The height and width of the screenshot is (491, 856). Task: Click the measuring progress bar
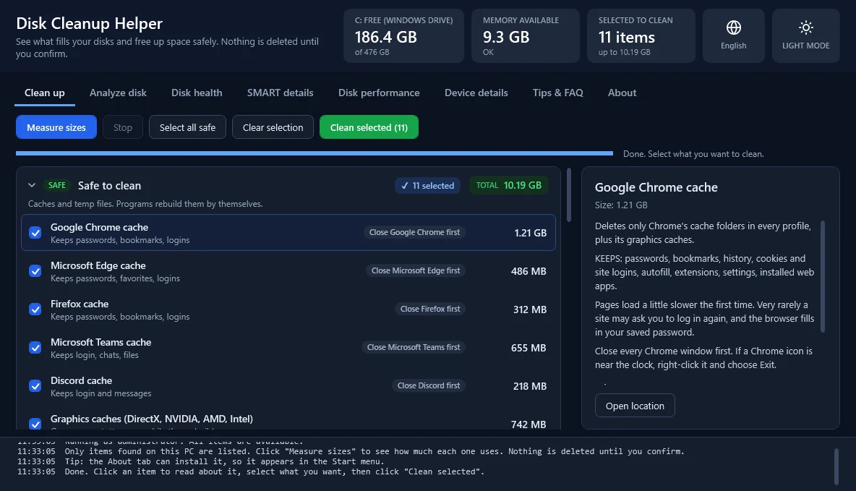click(314, 153)
